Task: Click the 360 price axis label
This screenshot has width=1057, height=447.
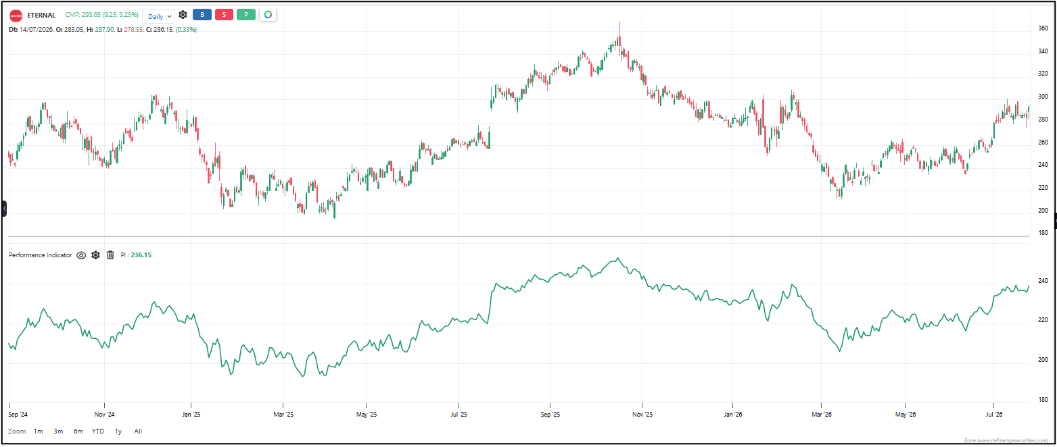Action: pos(1043,28)
